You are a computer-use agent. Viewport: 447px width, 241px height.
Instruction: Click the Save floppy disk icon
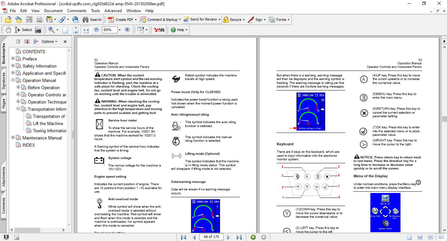[29, 20]
